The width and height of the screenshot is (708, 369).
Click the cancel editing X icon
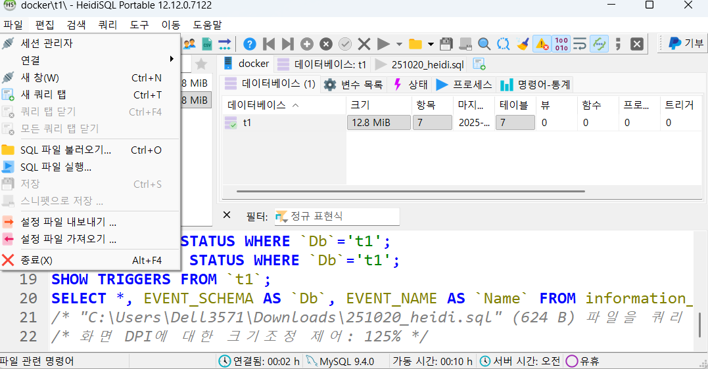[364, 44]
